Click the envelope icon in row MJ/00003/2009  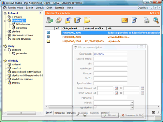pyautogui.click(x=48, y=33)
